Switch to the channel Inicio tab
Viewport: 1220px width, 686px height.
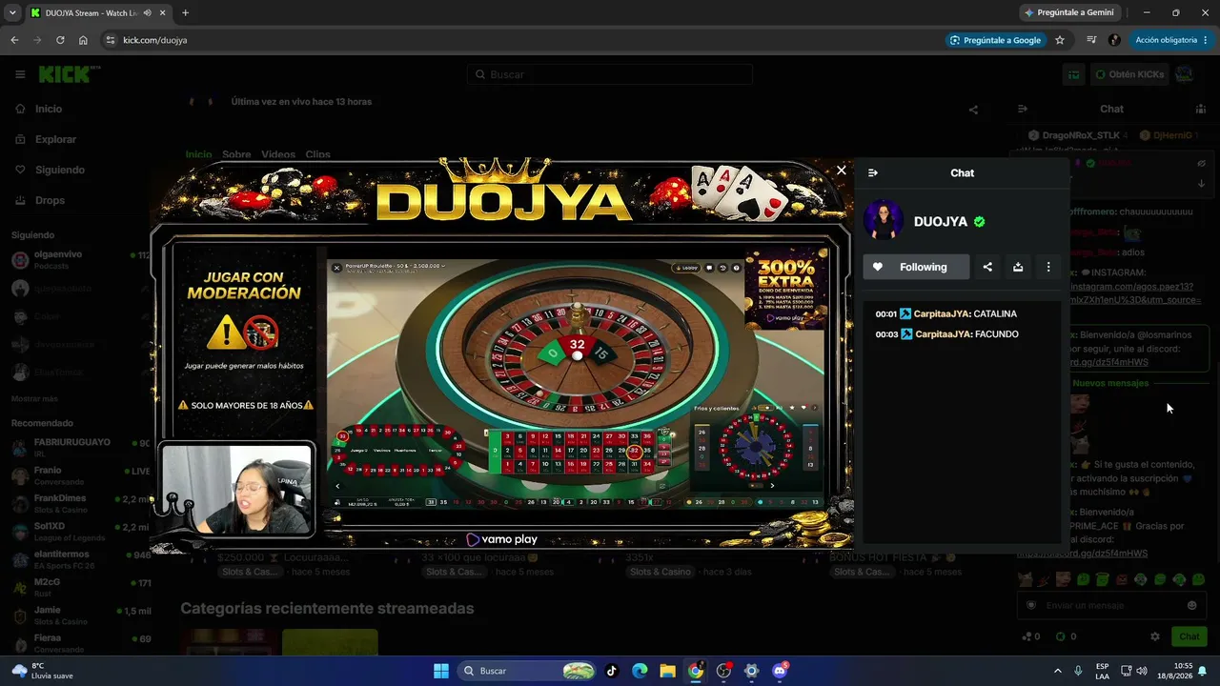(x=198, y=154)
